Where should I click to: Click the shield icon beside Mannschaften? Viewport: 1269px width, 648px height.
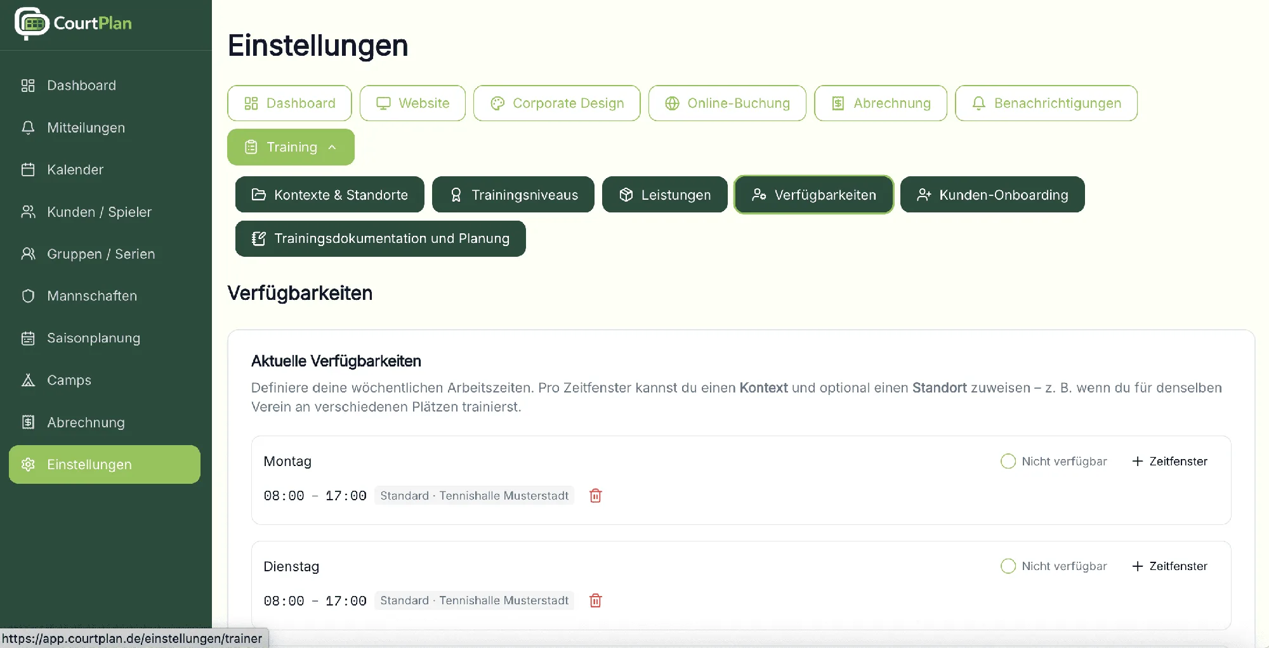pos(28,296)
